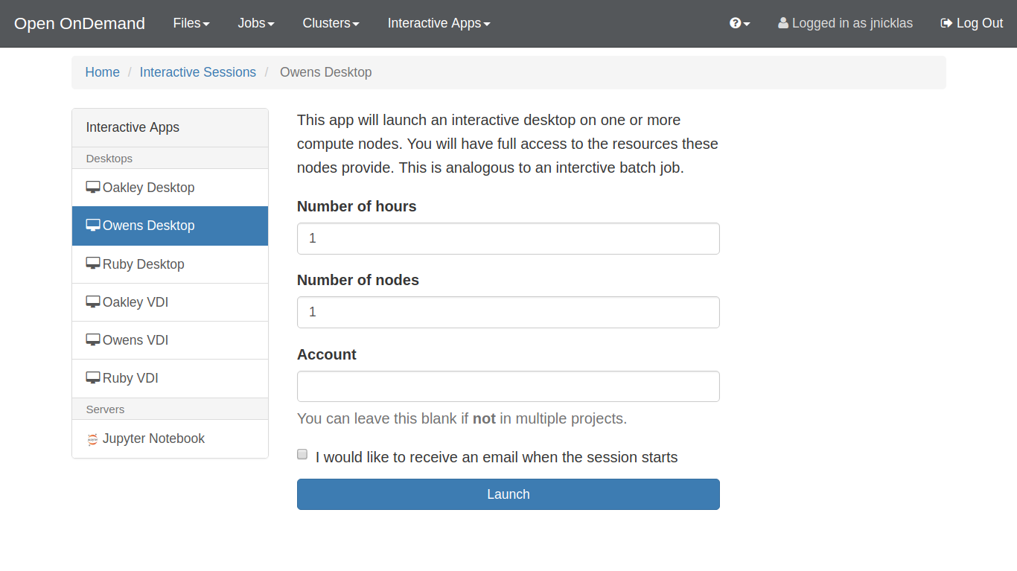Open Interactive Sessions breadcrumb link

pos(197,72)
